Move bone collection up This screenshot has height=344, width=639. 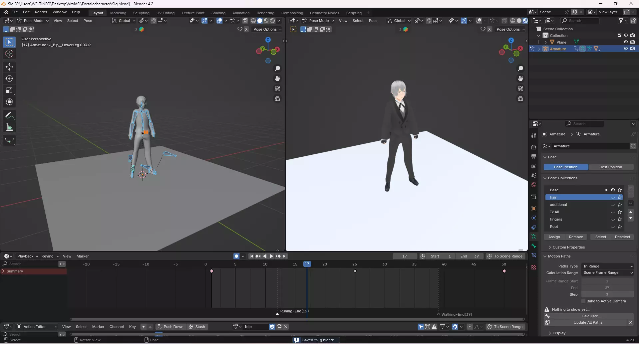tap(631, 212)
